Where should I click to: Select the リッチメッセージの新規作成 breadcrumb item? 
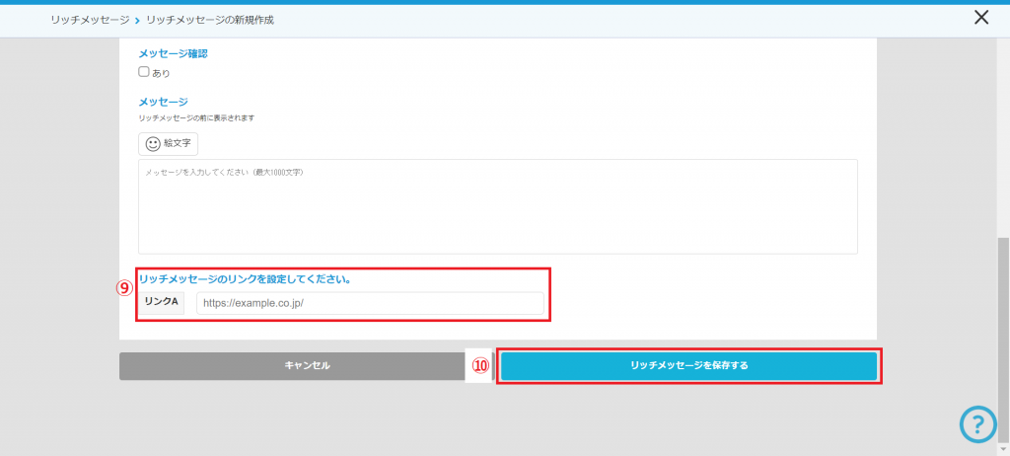(x=209, y=20)
